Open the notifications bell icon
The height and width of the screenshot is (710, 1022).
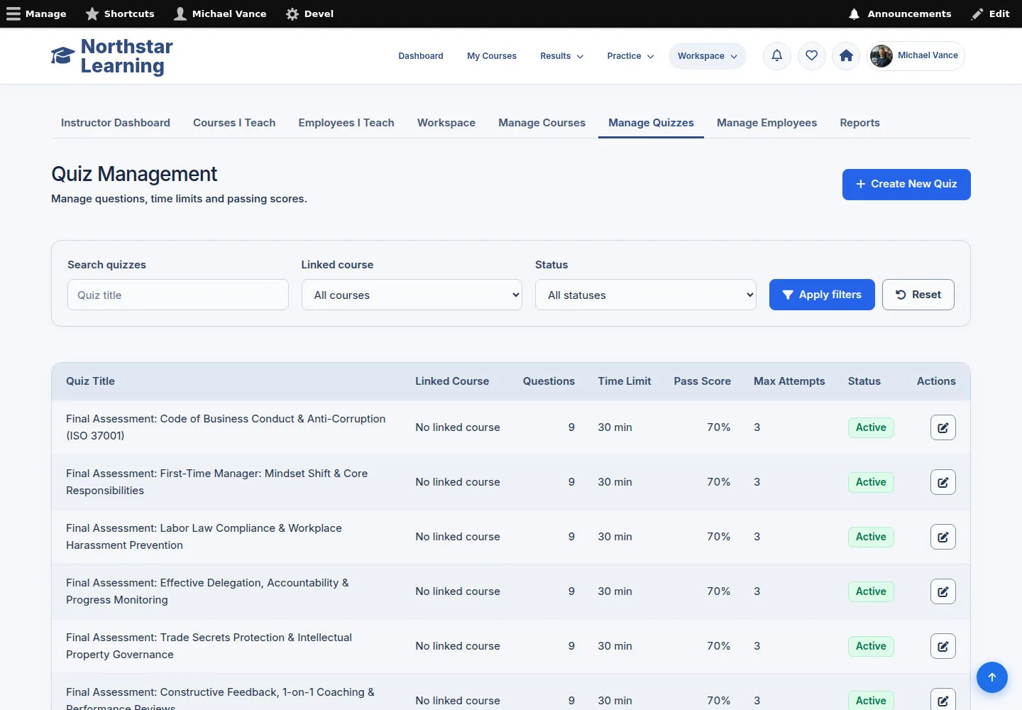(777, 55)
